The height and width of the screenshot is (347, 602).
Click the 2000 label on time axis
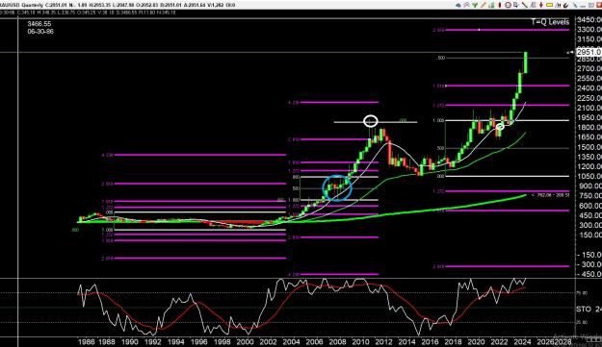pos(245,341)
